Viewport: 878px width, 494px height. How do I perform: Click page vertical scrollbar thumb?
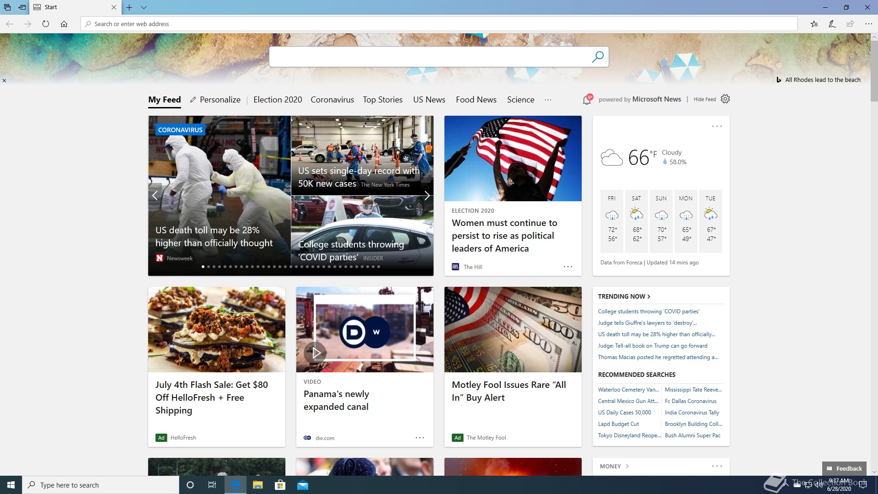(x=874, y=71)
